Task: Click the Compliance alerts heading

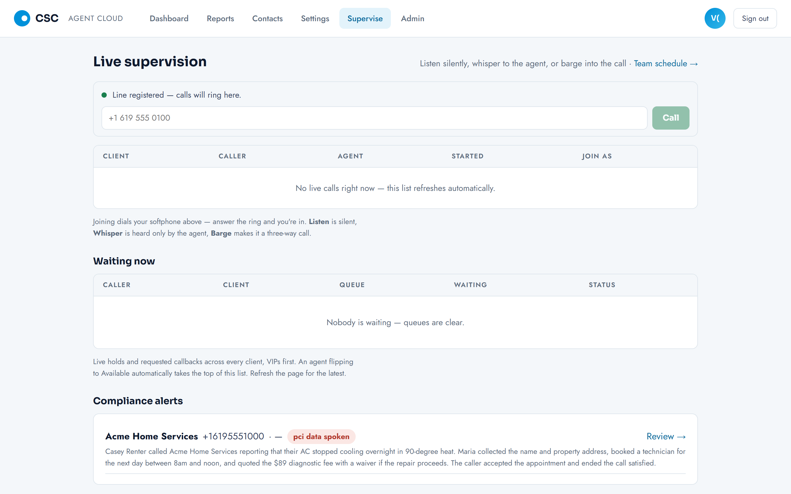Action: click(138, 400)
